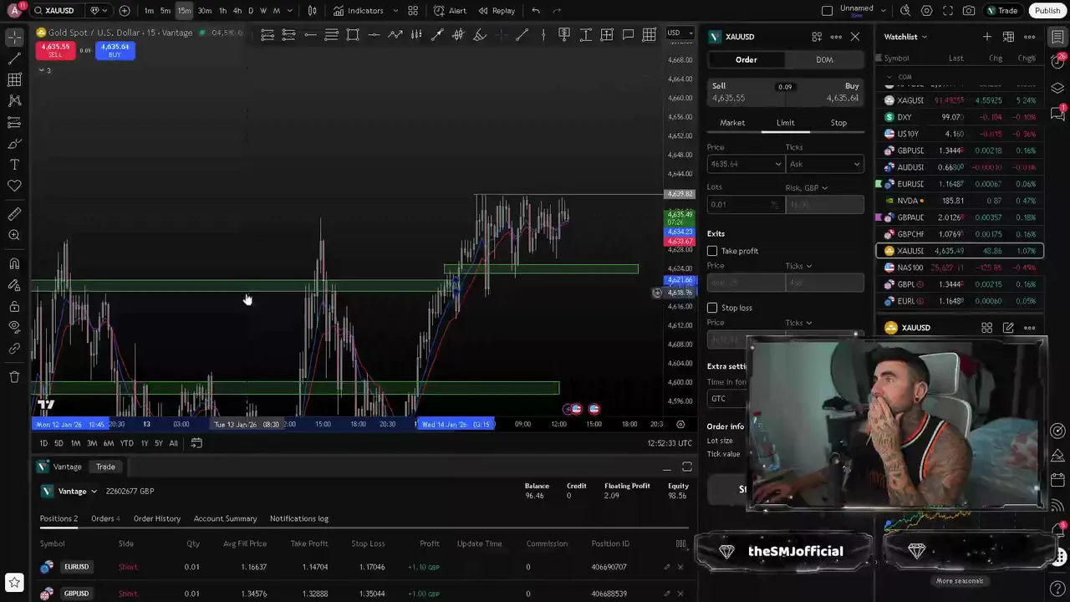
Task: Click the undo arrow
Action: [536, 11]
